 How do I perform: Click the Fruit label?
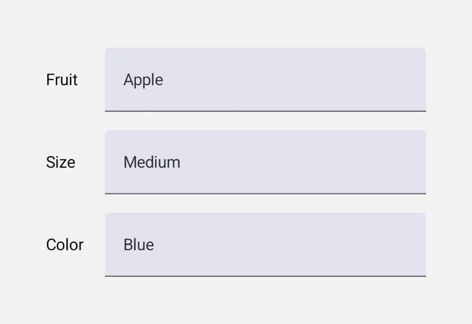62,80
